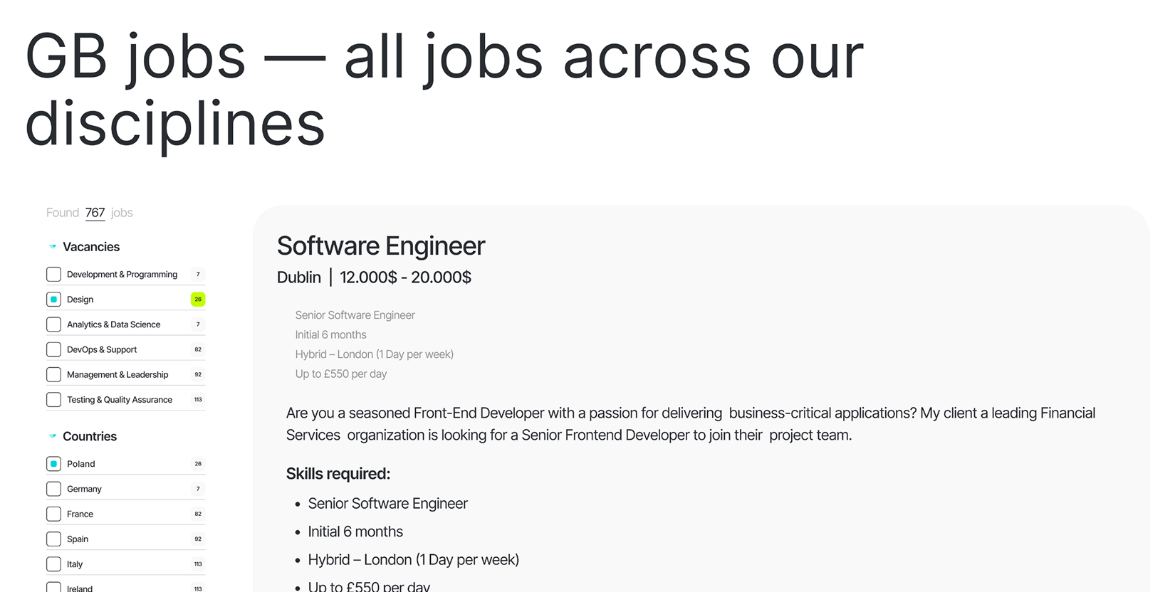Check the Spain checkbox
Screen dimensions: 1175x592
(x=53, y=539)
